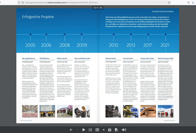The width and height of the screenshot is (196, 133).
Task: Select the 2010 timeline marker
Action: pyautogui.click(x=114, y=34)
